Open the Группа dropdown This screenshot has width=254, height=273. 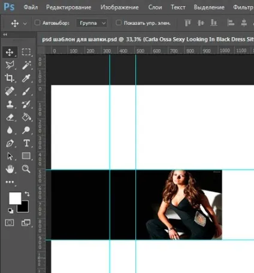coord(92,23)
